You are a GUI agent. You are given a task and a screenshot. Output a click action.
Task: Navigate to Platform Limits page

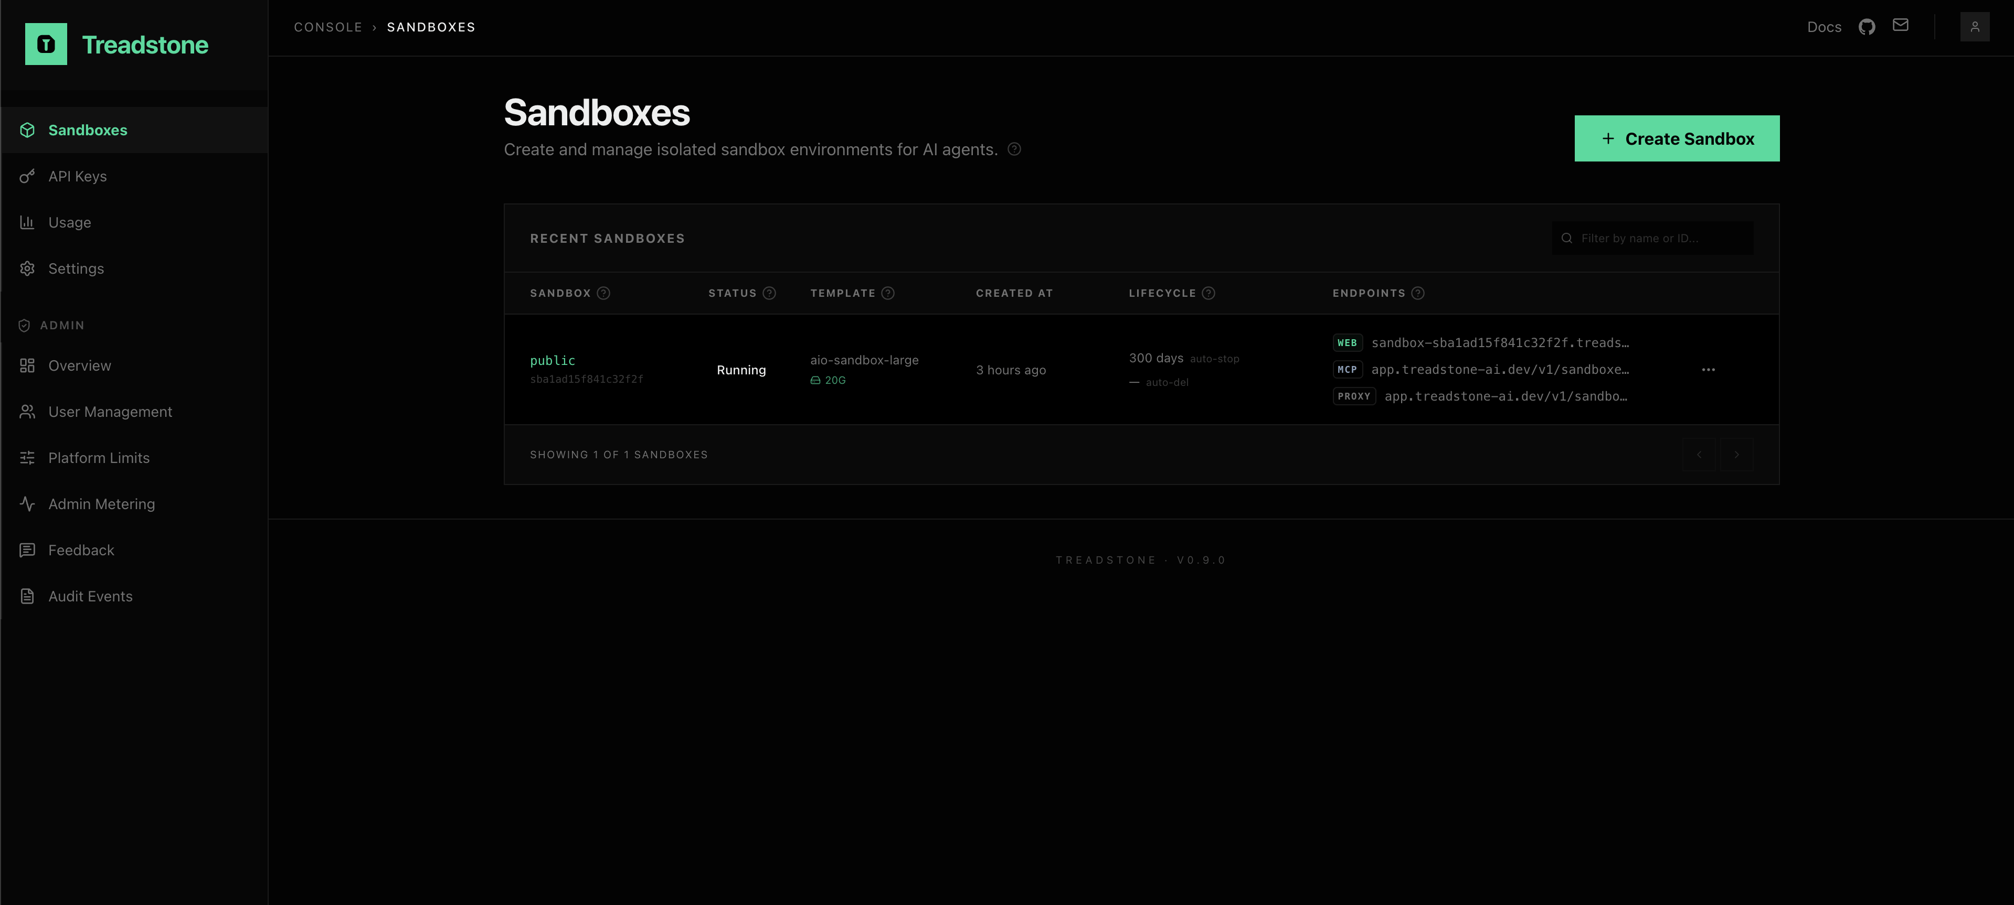point(99,458)
